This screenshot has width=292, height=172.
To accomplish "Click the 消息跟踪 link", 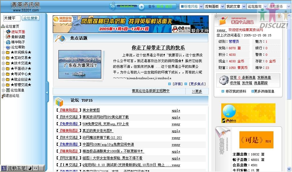I will click(x=261, y=83).
